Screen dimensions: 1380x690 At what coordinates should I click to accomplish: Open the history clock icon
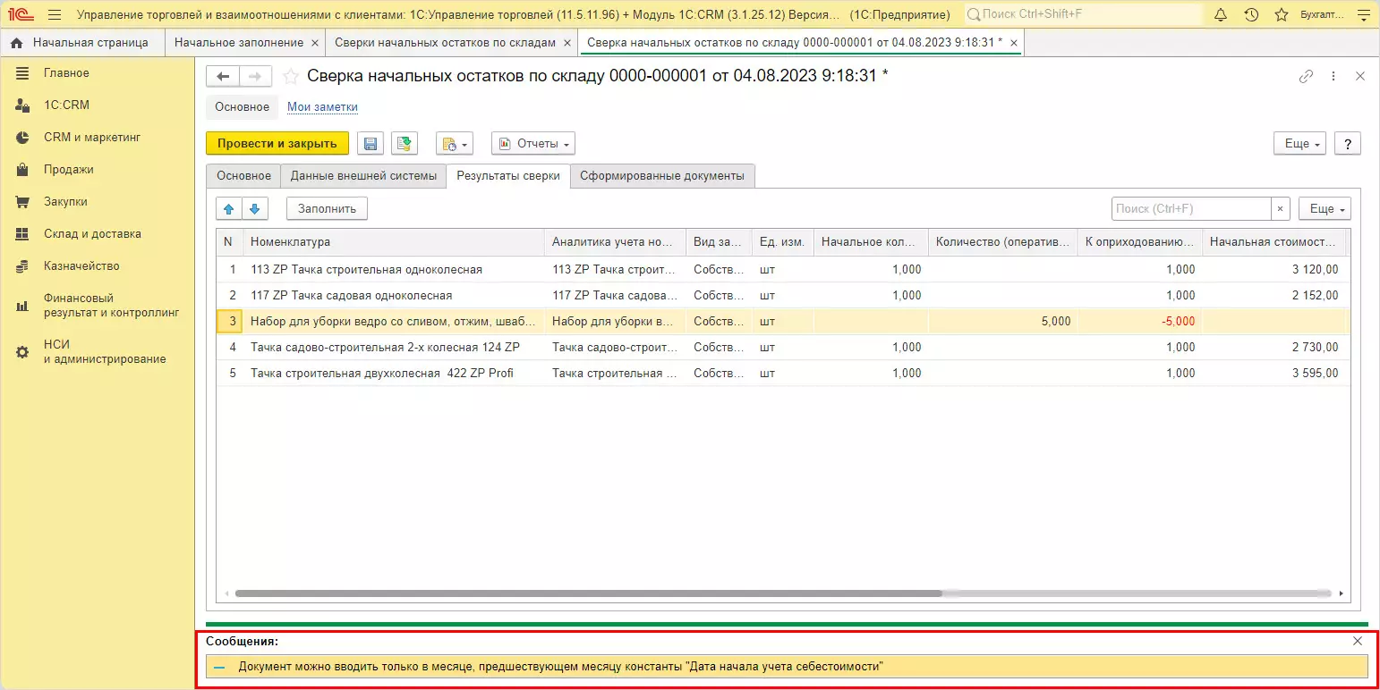tap(1251, 15)
